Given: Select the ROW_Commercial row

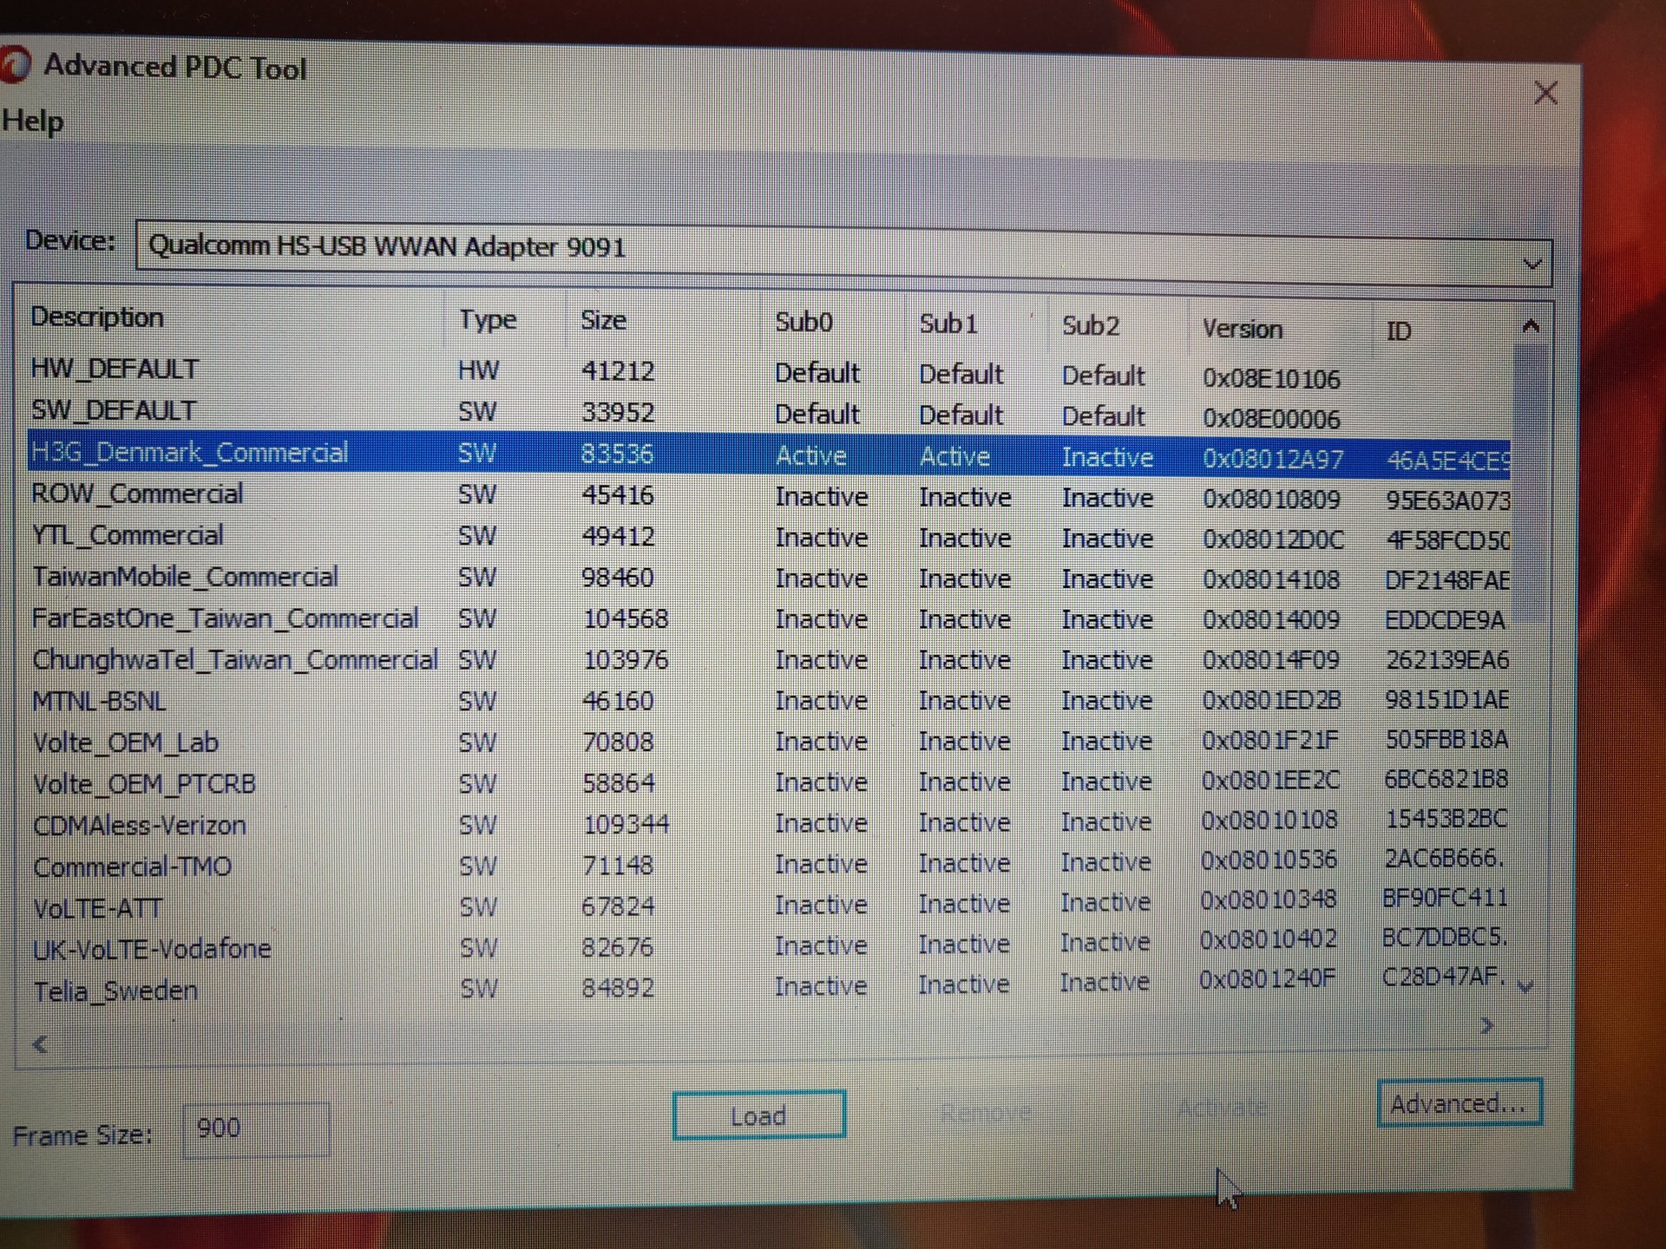Looking at the screenshot, I should click(x=769, y=496).
